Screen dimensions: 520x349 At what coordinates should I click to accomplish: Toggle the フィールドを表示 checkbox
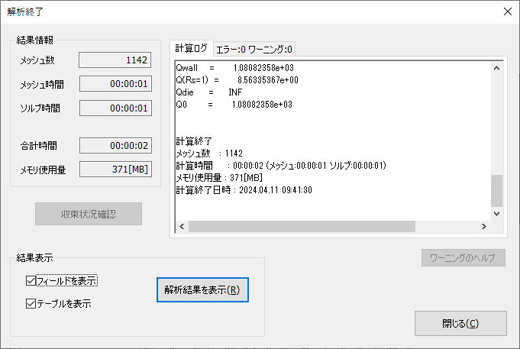tap(31, 281)
